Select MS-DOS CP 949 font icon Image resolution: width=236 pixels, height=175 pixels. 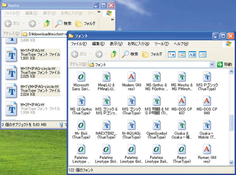point(207,101)
